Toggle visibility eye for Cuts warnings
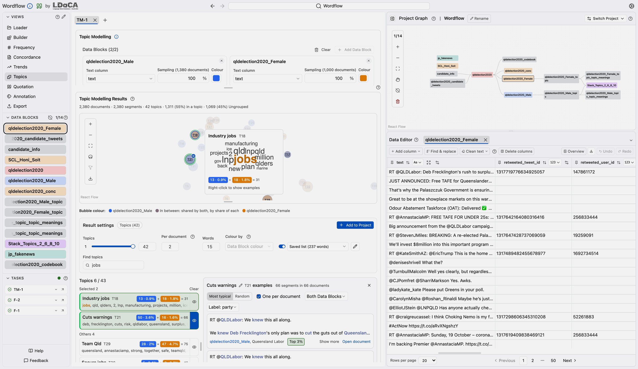The width and height of the screenshot is (638, 369). coord(194,321)
